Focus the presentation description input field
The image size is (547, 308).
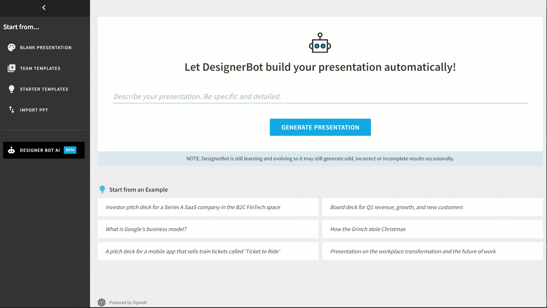coord(320,97)
